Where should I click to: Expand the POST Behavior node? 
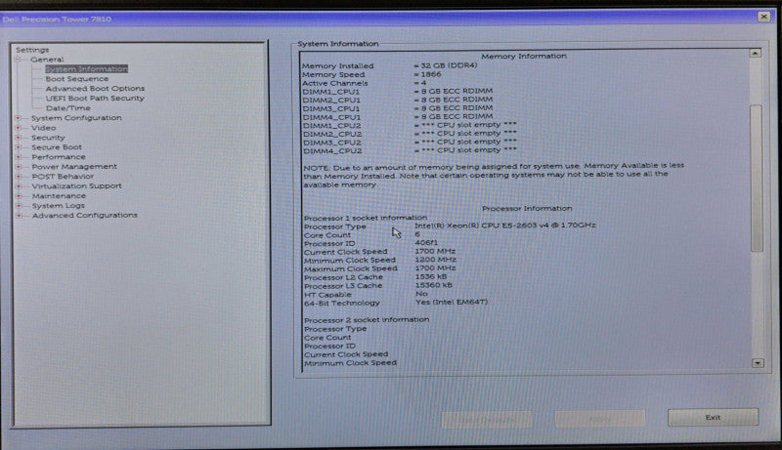(19, 177)
